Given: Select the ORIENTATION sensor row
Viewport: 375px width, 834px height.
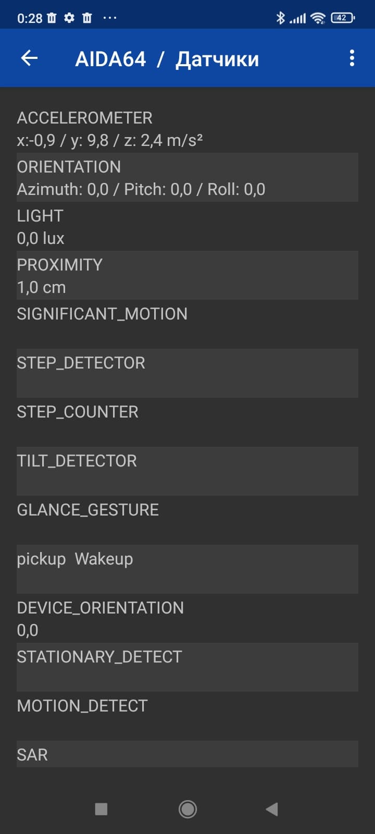Looking at the screenshot, I should point(187,178).
